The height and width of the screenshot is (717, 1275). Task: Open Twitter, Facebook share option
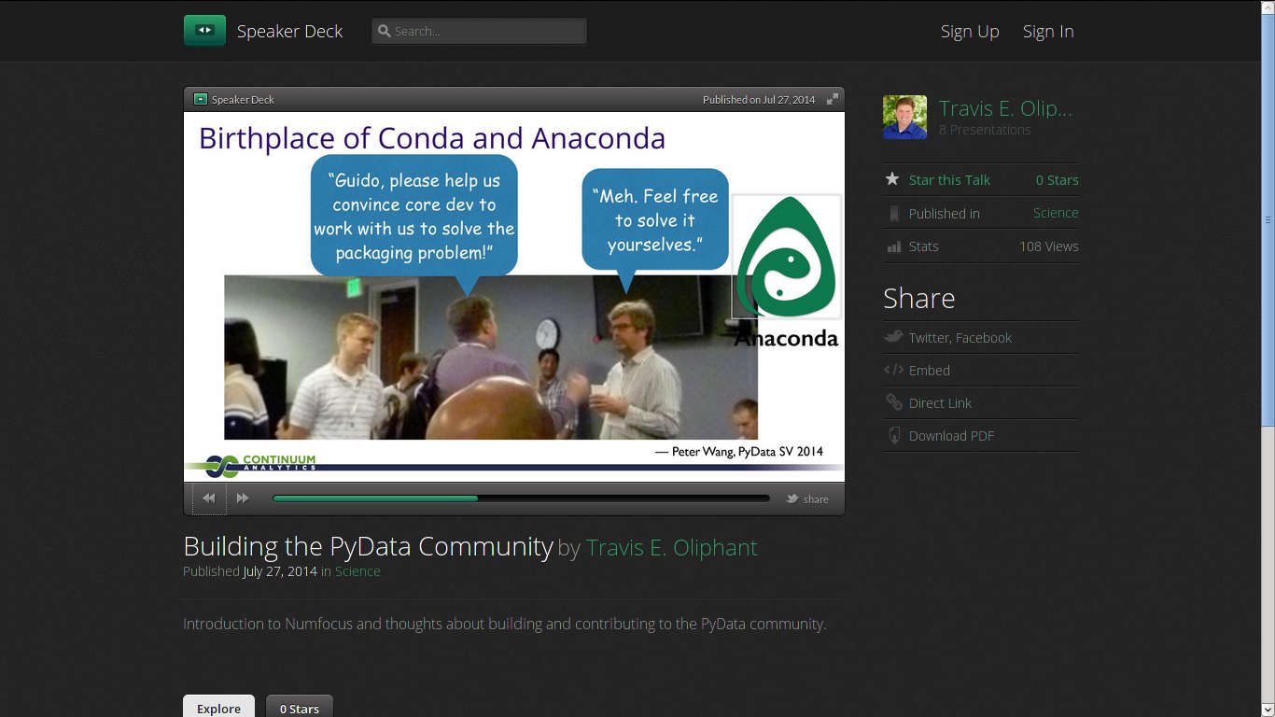(x=960, y=338)
